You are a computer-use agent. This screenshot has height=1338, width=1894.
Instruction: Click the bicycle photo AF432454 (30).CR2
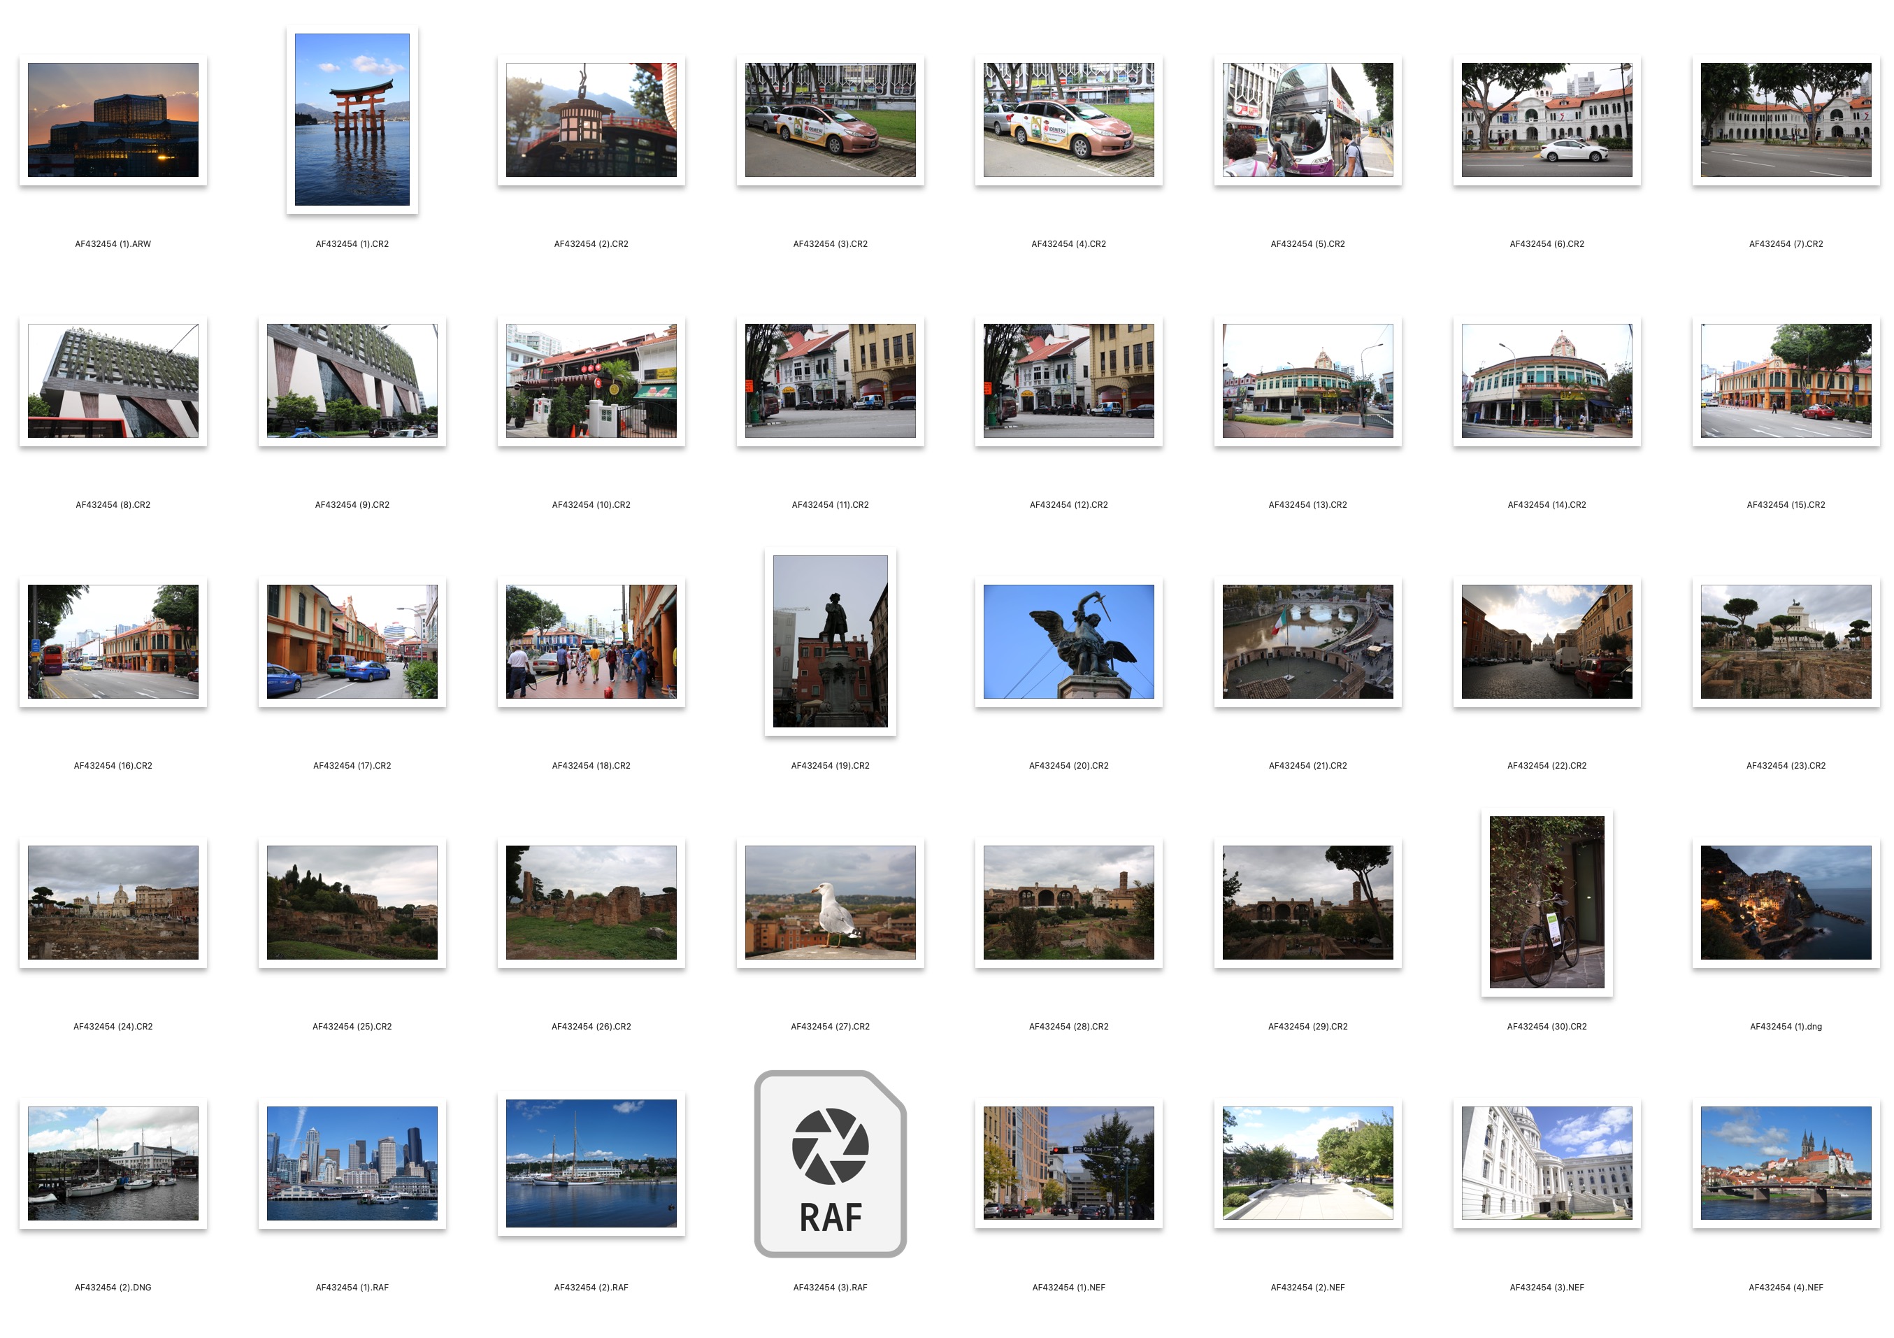pyautogui.click(x=1546, y=902)
